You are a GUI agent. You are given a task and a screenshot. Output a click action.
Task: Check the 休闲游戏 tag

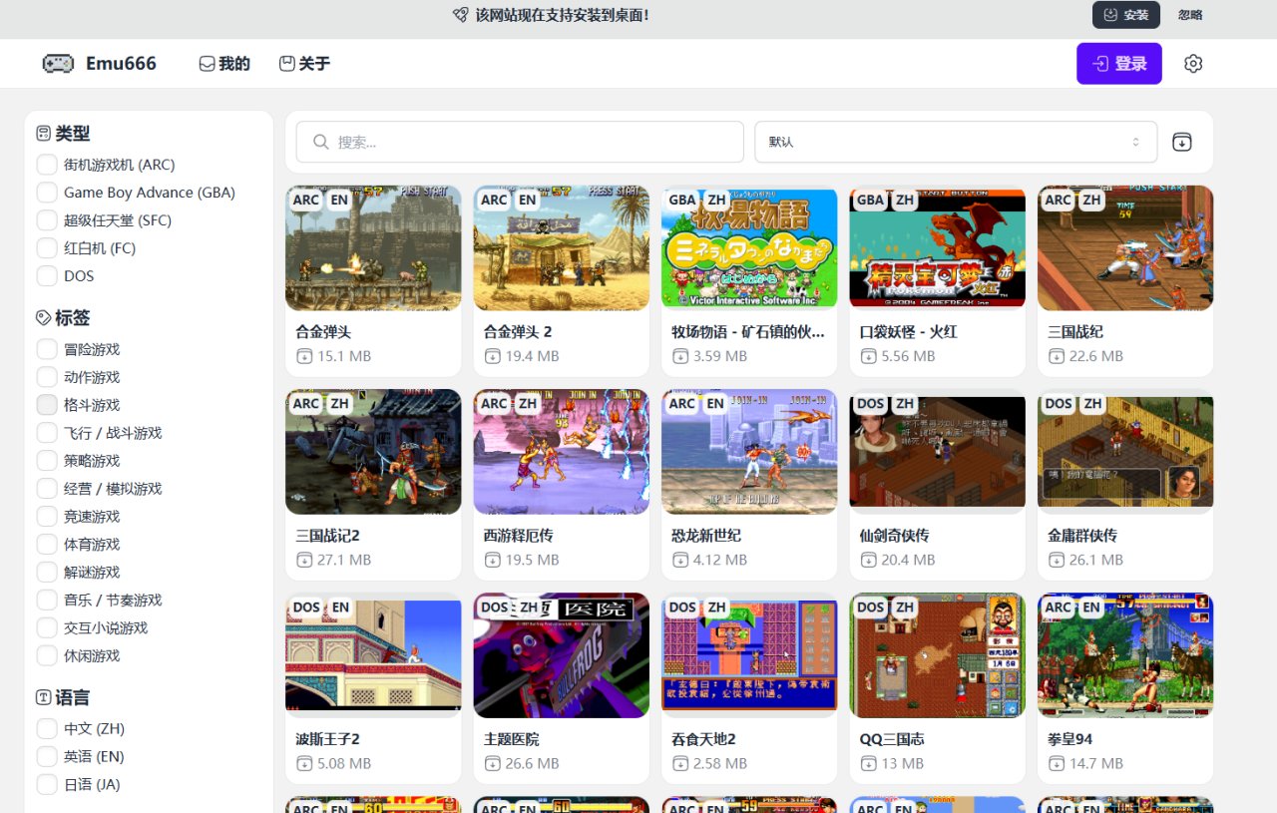click(x=46, y=656)
